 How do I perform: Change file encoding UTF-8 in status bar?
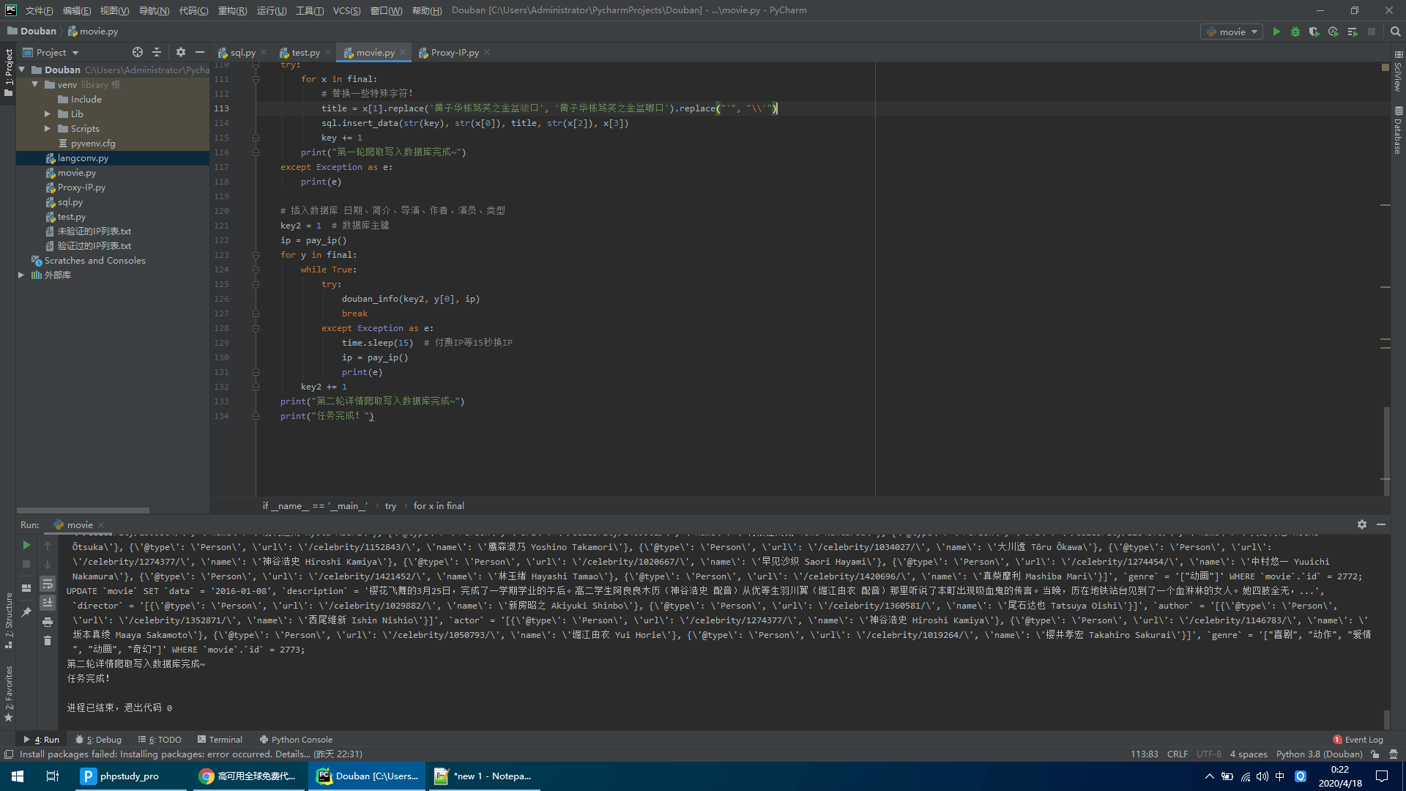pyautogui.click(x=1208, y=754)
